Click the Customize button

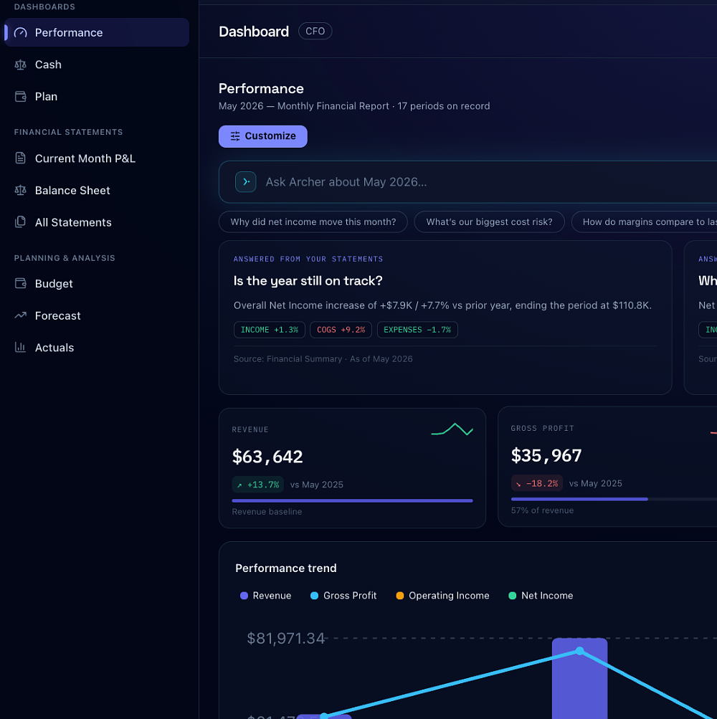(263, 136)
